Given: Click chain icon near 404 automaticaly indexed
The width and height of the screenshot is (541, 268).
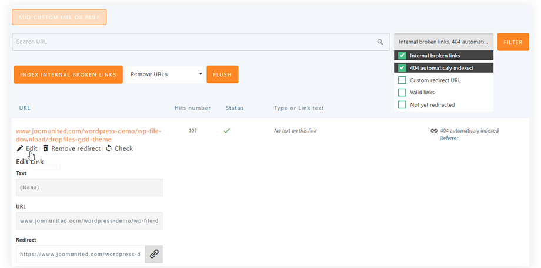Looking at the screenshot, I should point(434,131).
